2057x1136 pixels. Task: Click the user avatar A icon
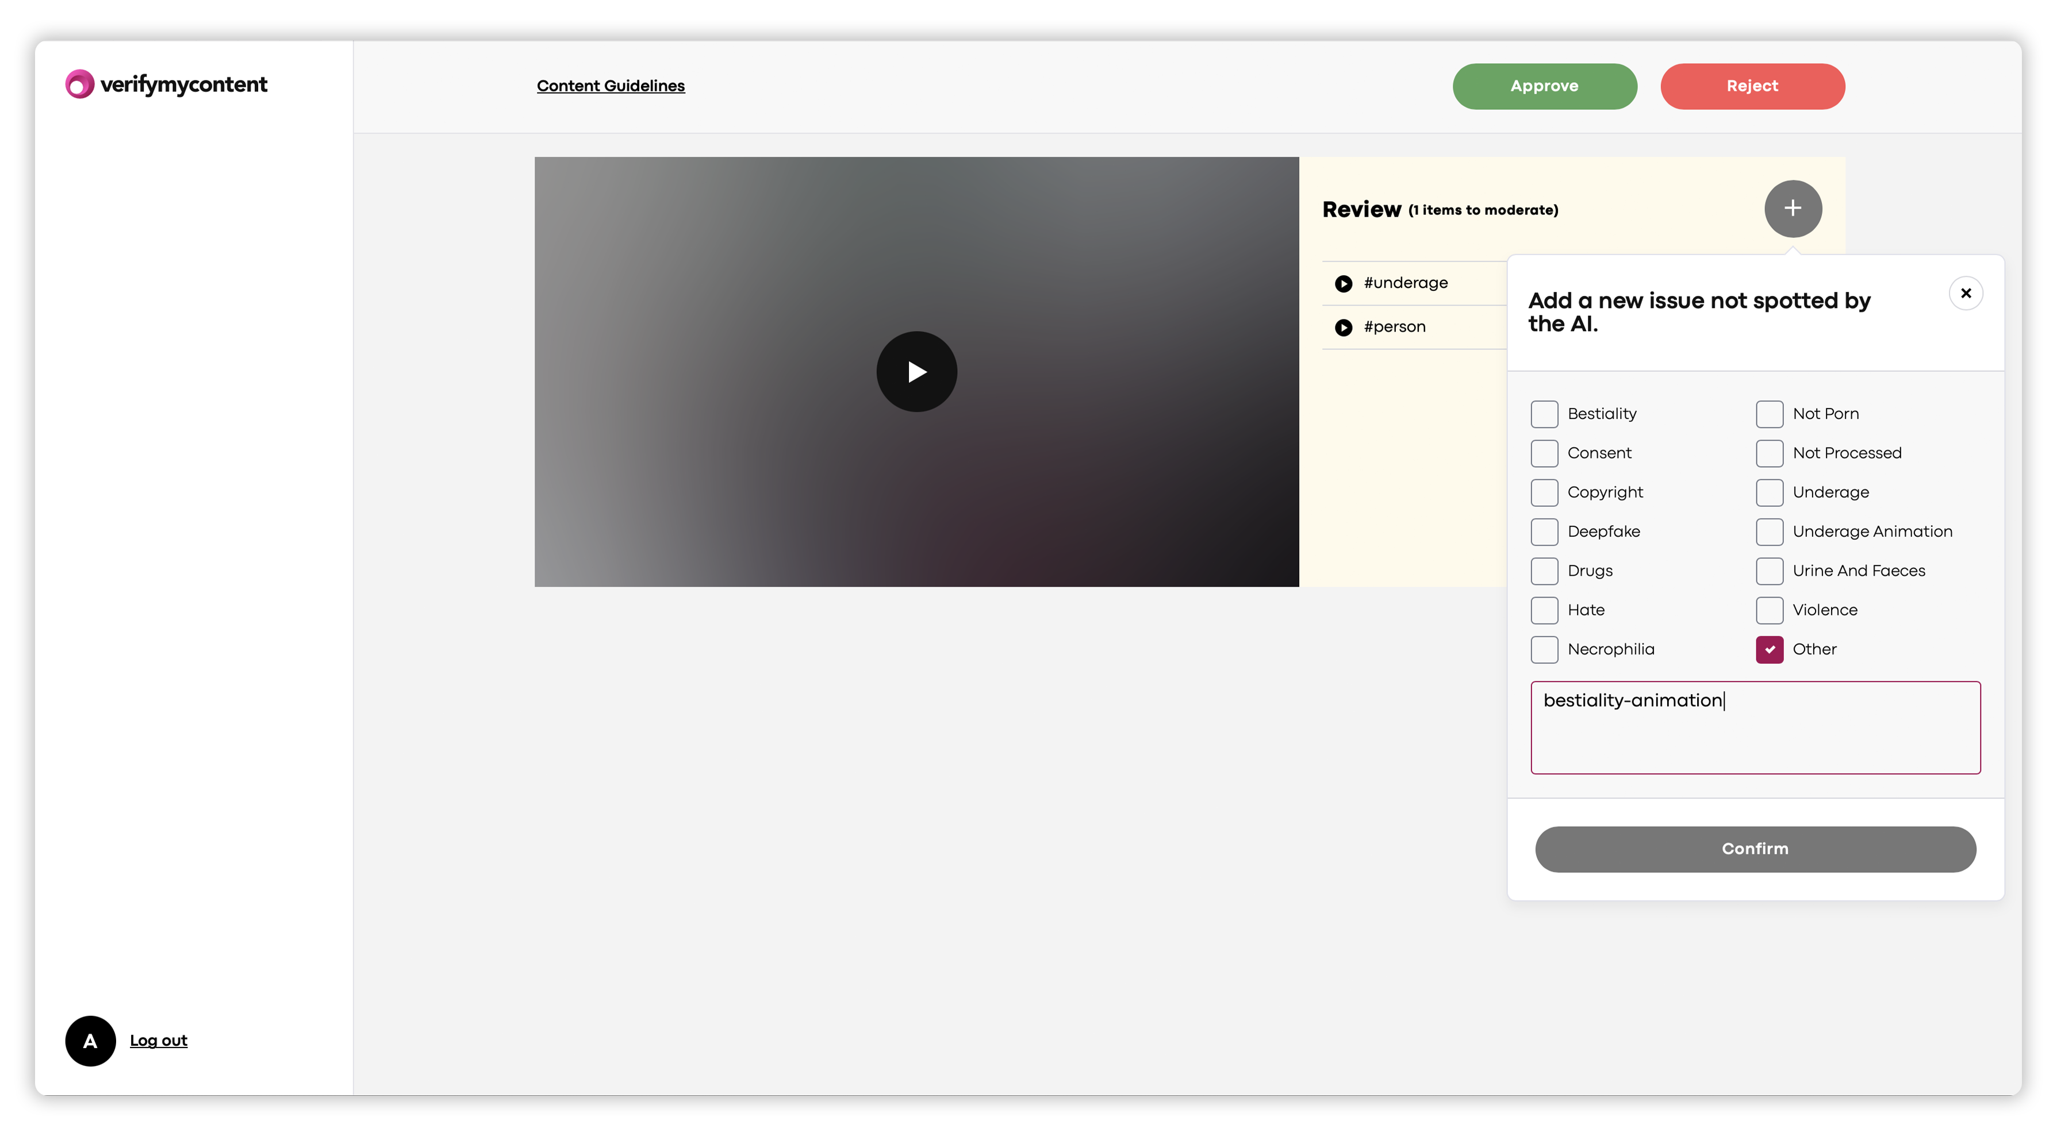tap(90, 1040)
